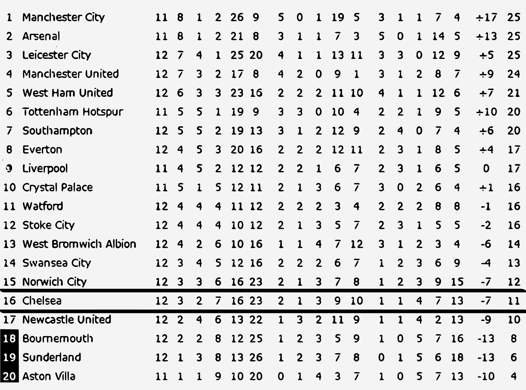Click the Manchester City team name
Image resolution: width=526 pixels, height=390 pixels.
pos(63,17)
